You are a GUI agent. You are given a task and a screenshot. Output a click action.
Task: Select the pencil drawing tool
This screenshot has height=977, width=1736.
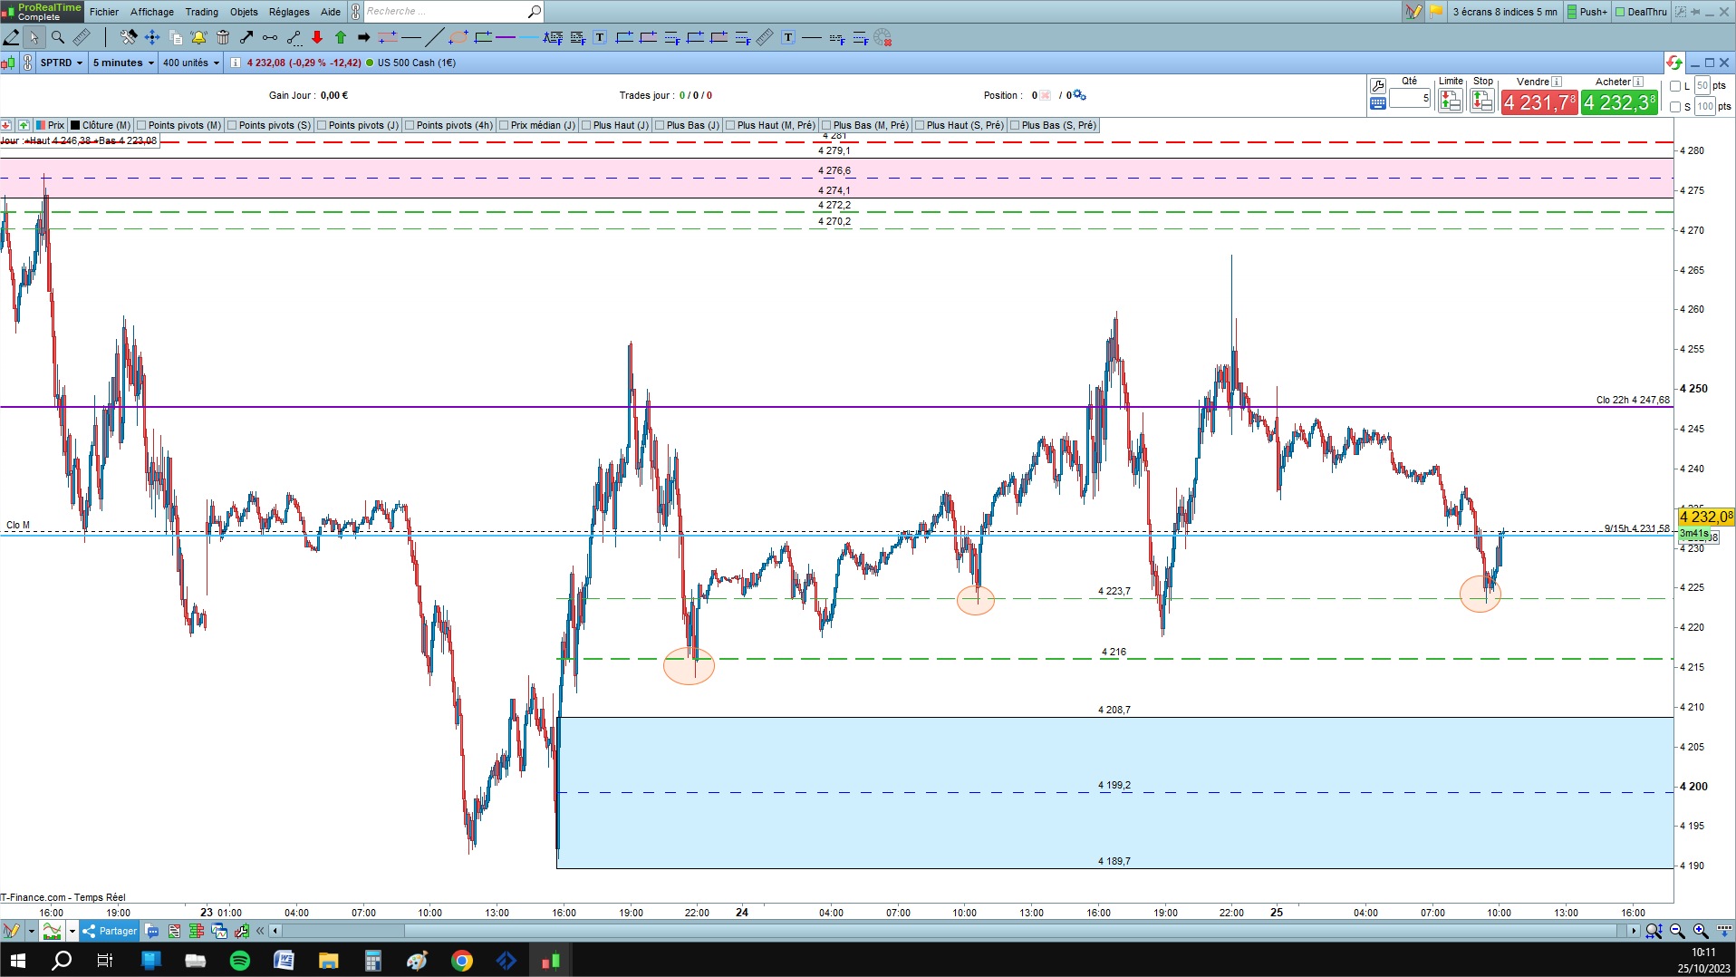[x=12, y=38]
